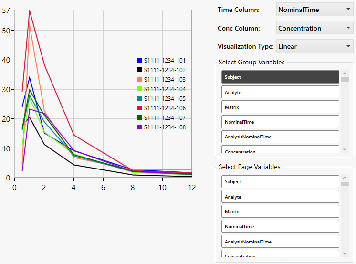The height and width of the screenshot is (264, 356).
Task: Select NominalTime in Page Variables list
Action: click(x=280, y=226)
